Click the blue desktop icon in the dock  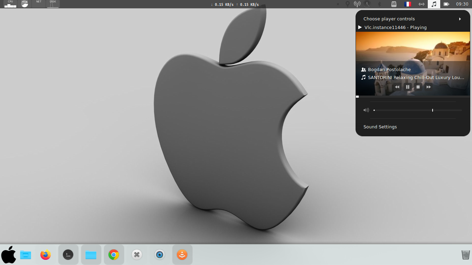26,255
